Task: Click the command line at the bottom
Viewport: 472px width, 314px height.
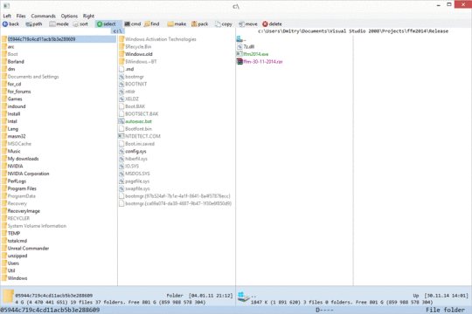Action: coord(236,311)
